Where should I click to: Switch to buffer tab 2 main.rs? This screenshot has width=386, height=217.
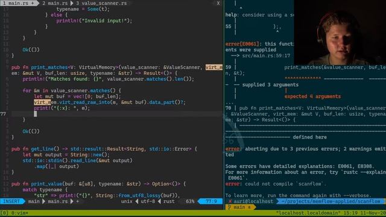tap(55, 3)
